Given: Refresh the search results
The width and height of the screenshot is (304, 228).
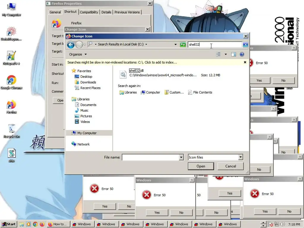Looking at the screenshot, I should point(183,45).
